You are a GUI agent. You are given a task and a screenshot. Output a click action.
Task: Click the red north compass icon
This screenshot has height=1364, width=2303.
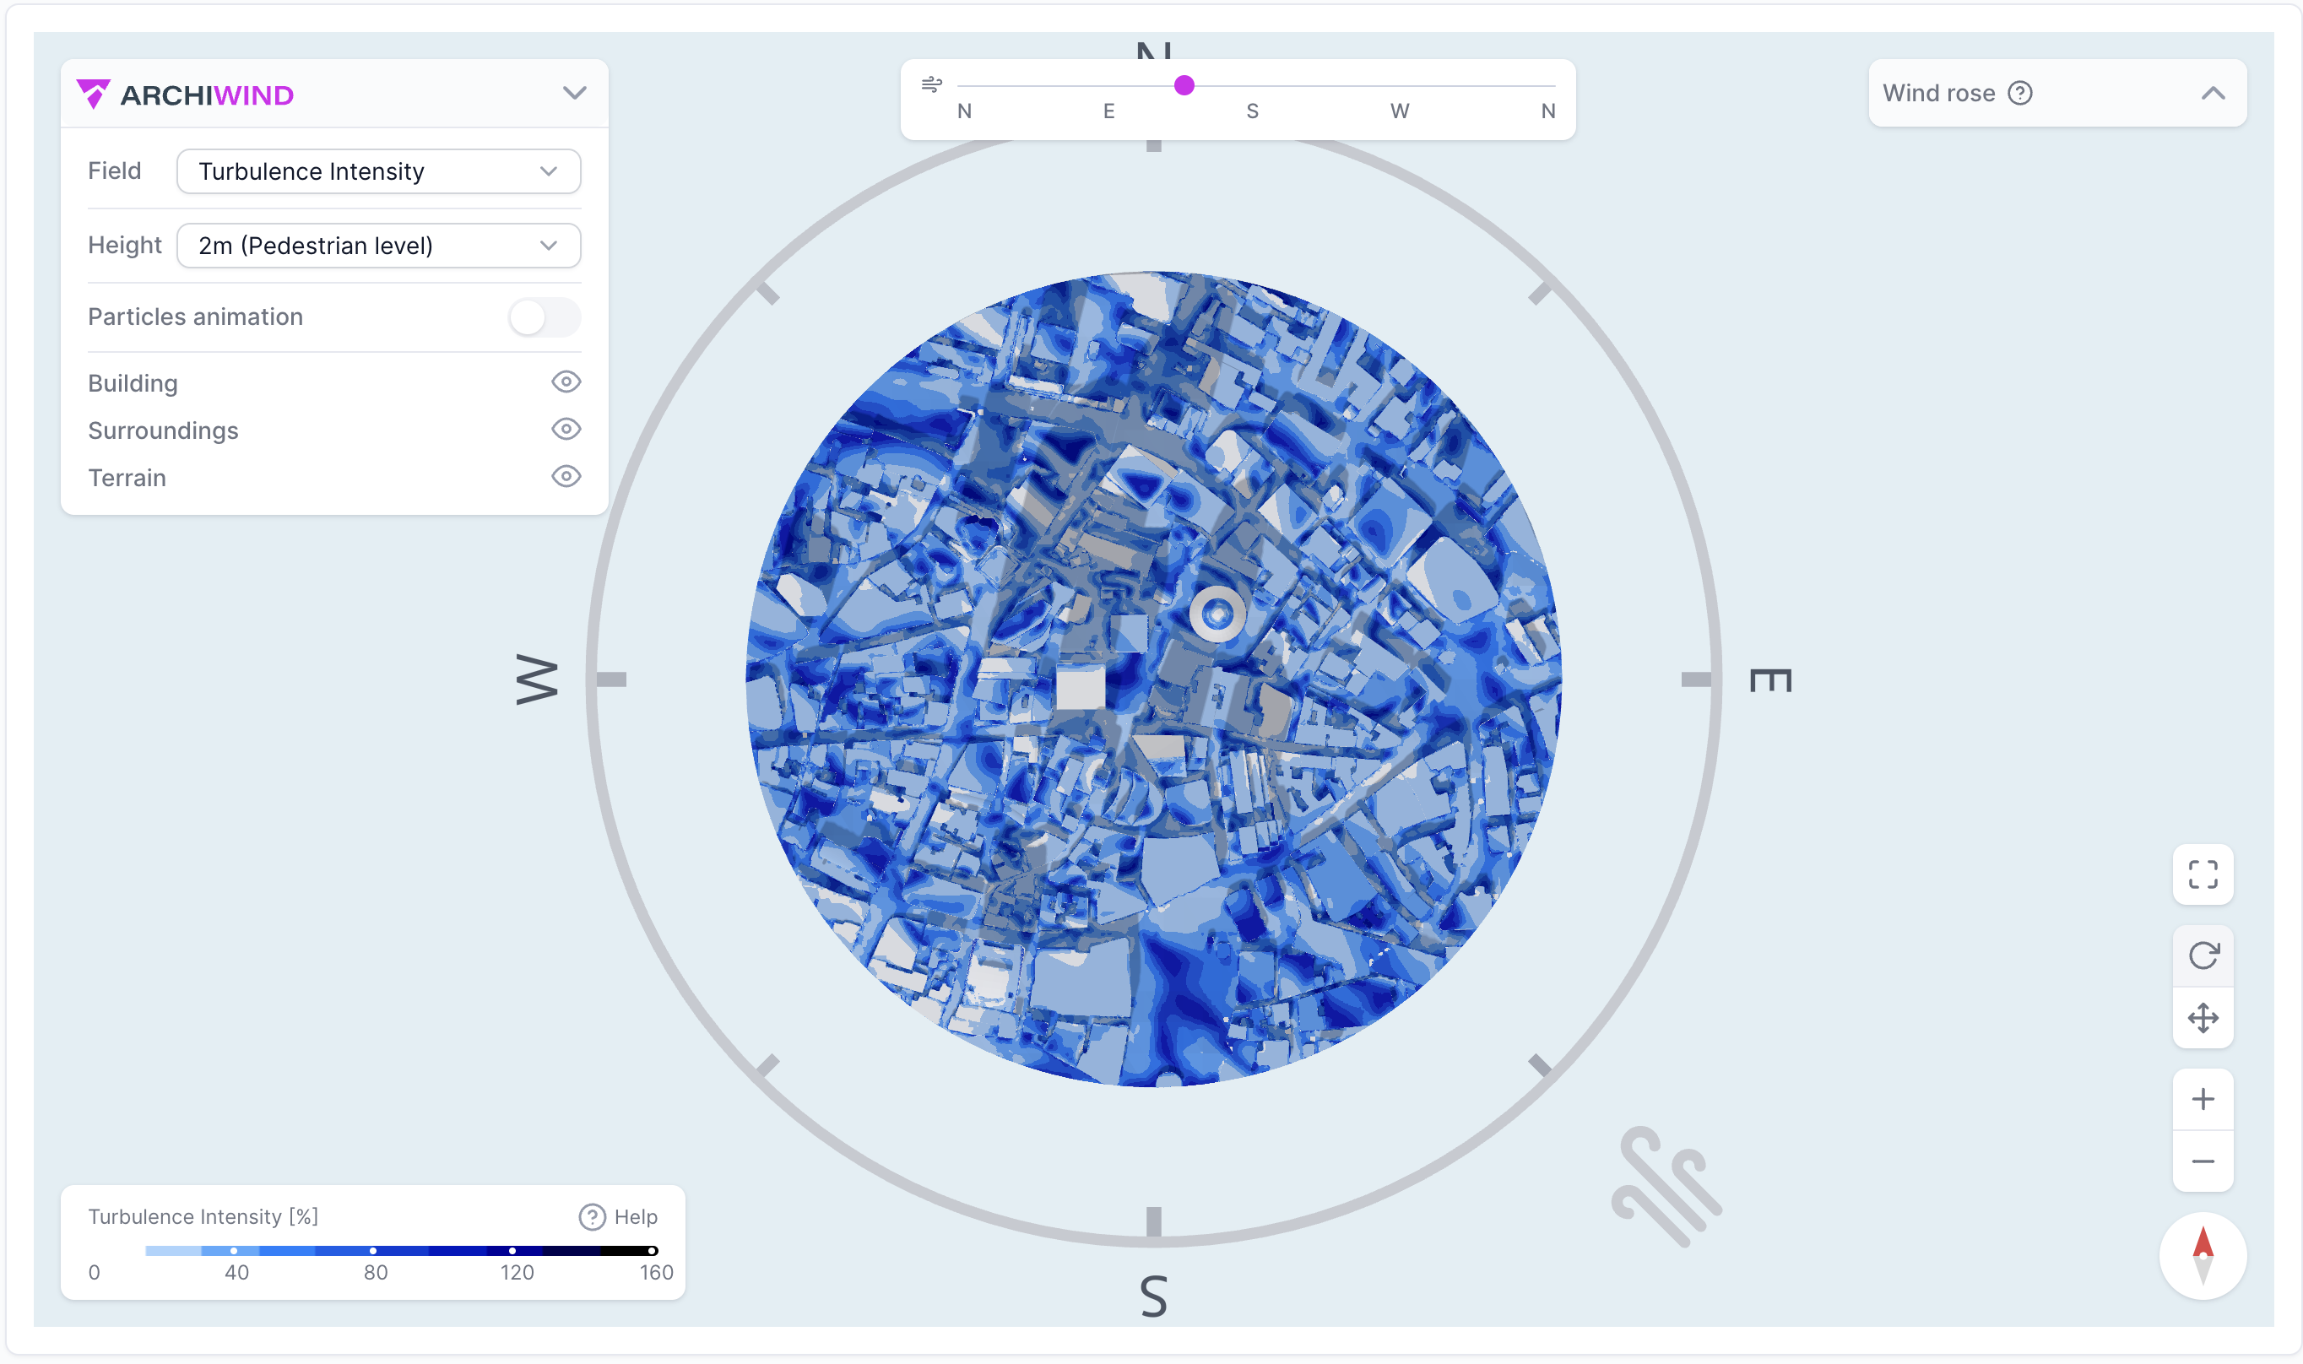[x=2202, y=1256]
